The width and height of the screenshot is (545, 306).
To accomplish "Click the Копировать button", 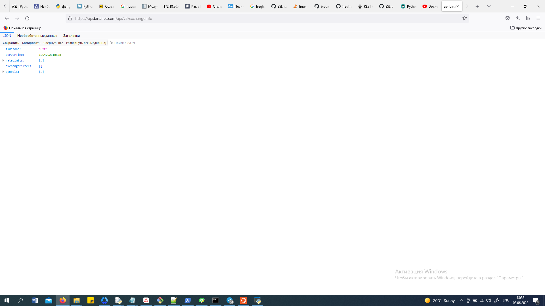I will [x=31, y=42].
